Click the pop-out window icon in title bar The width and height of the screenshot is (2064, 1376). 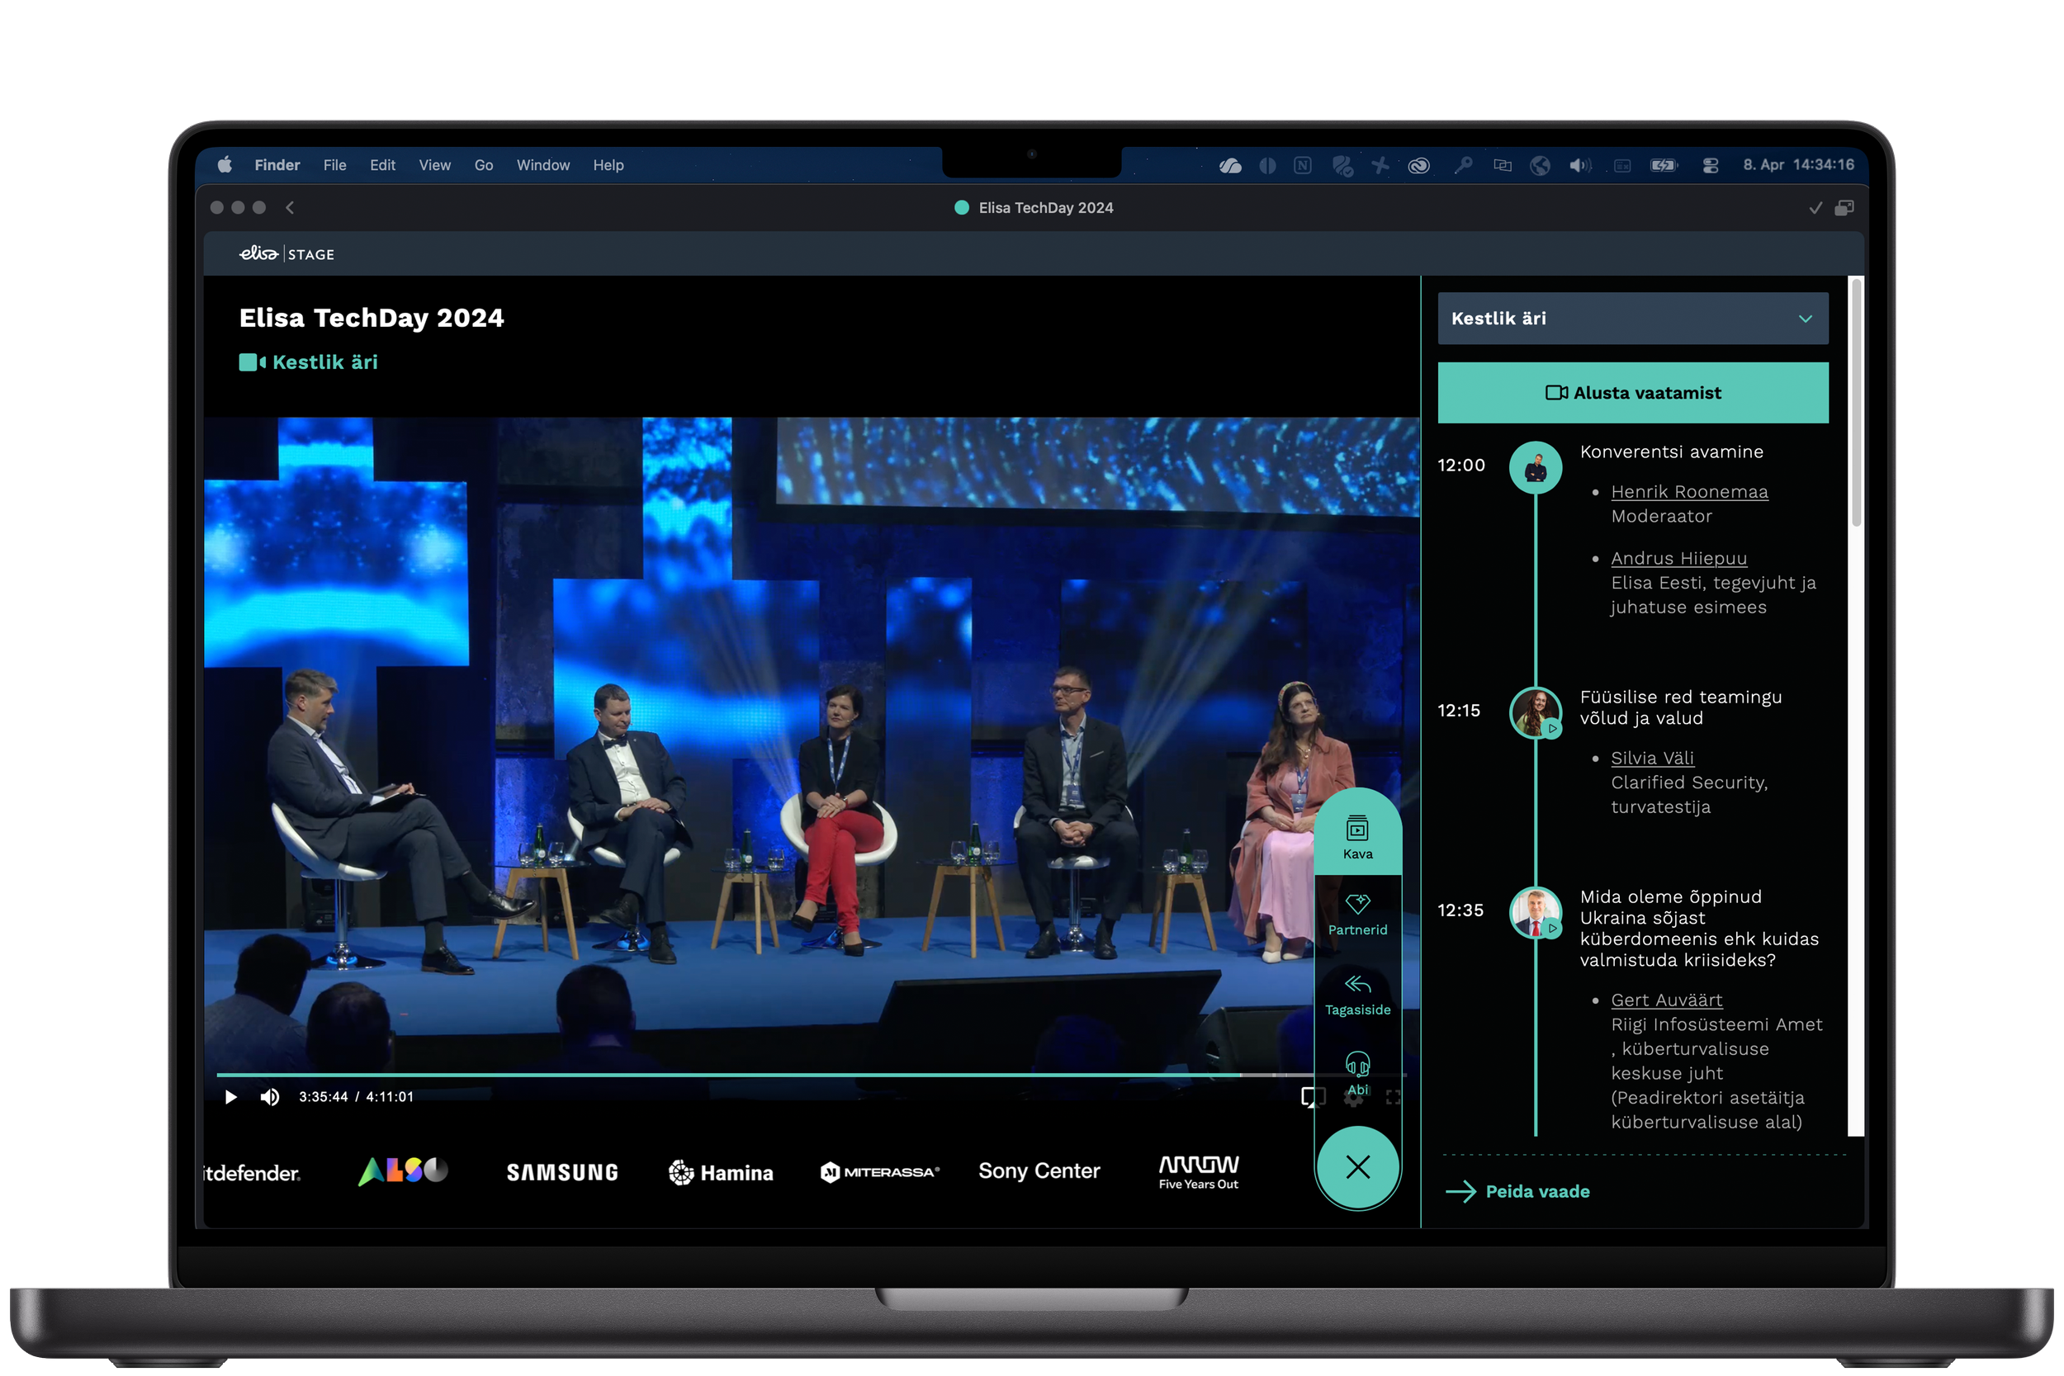(x=1844, y=208)
